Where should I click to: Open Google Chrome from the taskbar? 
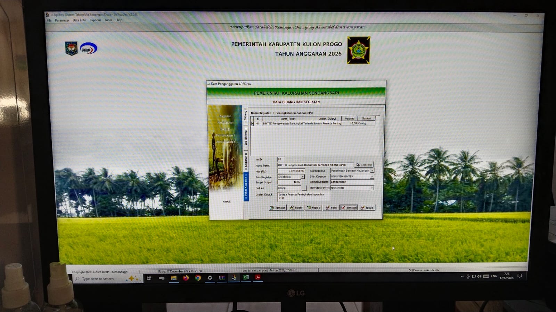click(198, 278)
